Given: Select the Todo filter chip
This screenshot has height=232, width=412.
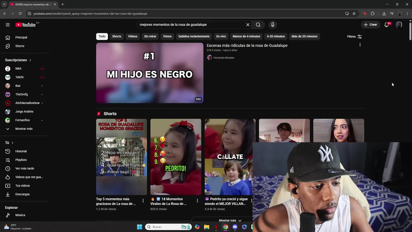Looking at the screenshot, I should 102,36.
